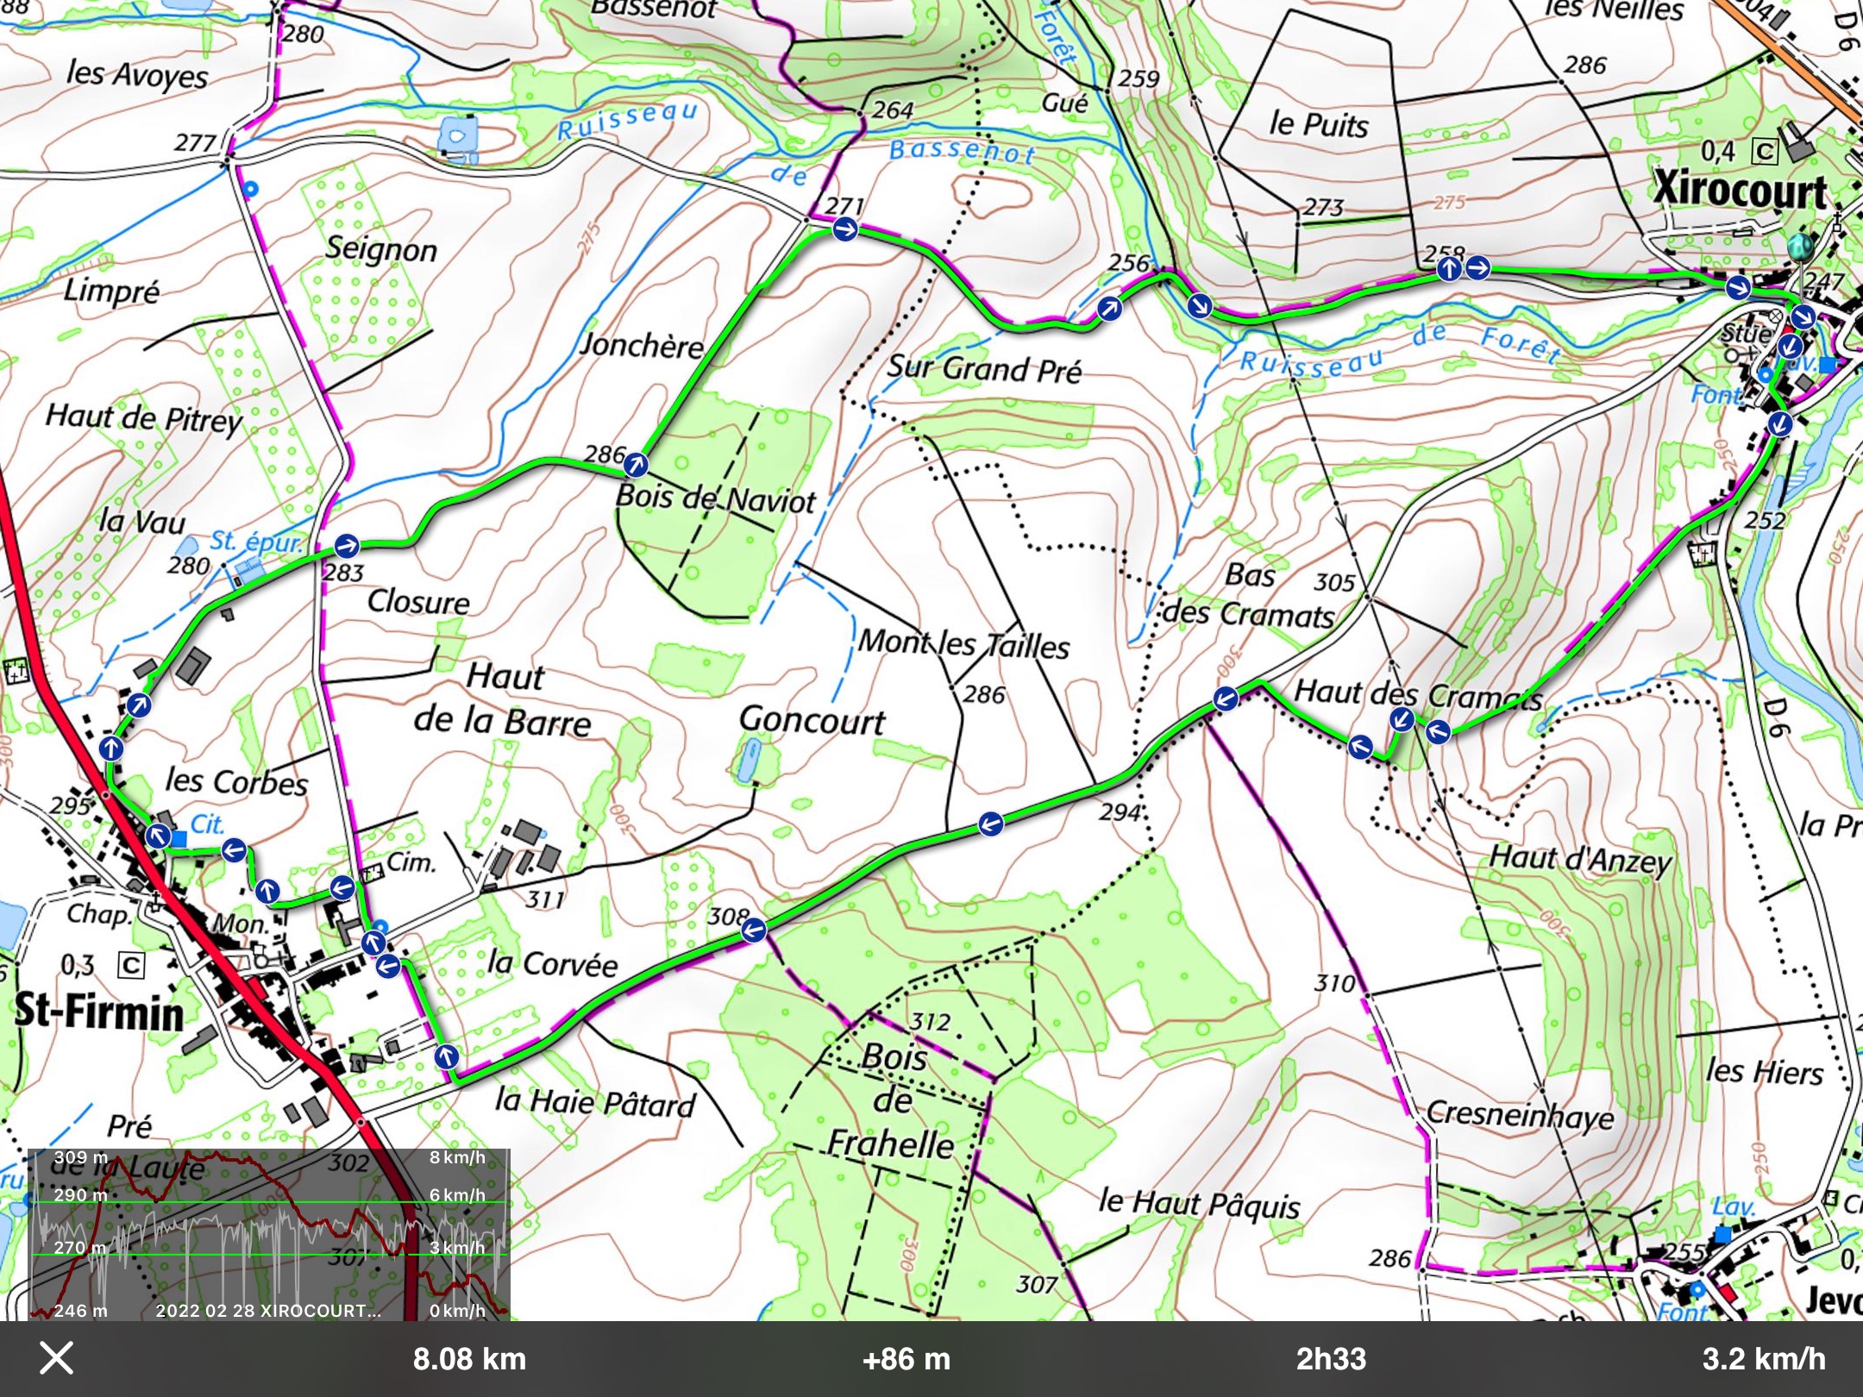Tap the 'Limpré' label
Screen dimensions: 1863x1397
[111, 291]
